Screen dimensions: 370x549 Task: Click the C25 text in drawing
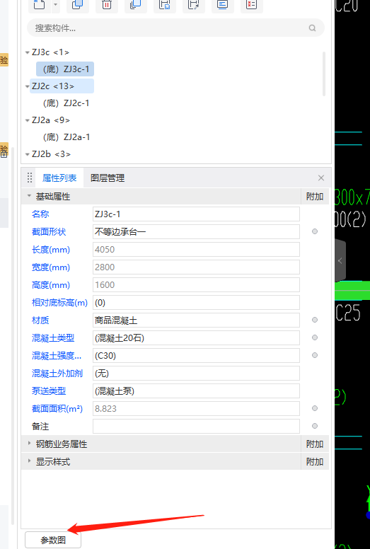348,313
